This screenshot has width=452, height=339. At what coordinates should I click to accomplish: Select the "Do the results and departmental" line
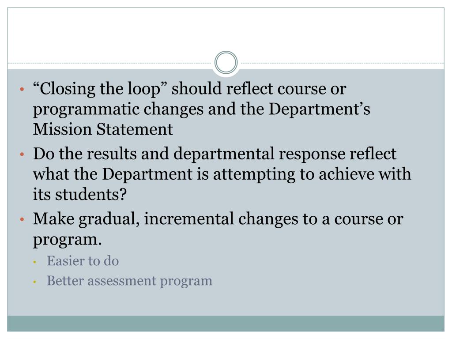click(215, 154)
